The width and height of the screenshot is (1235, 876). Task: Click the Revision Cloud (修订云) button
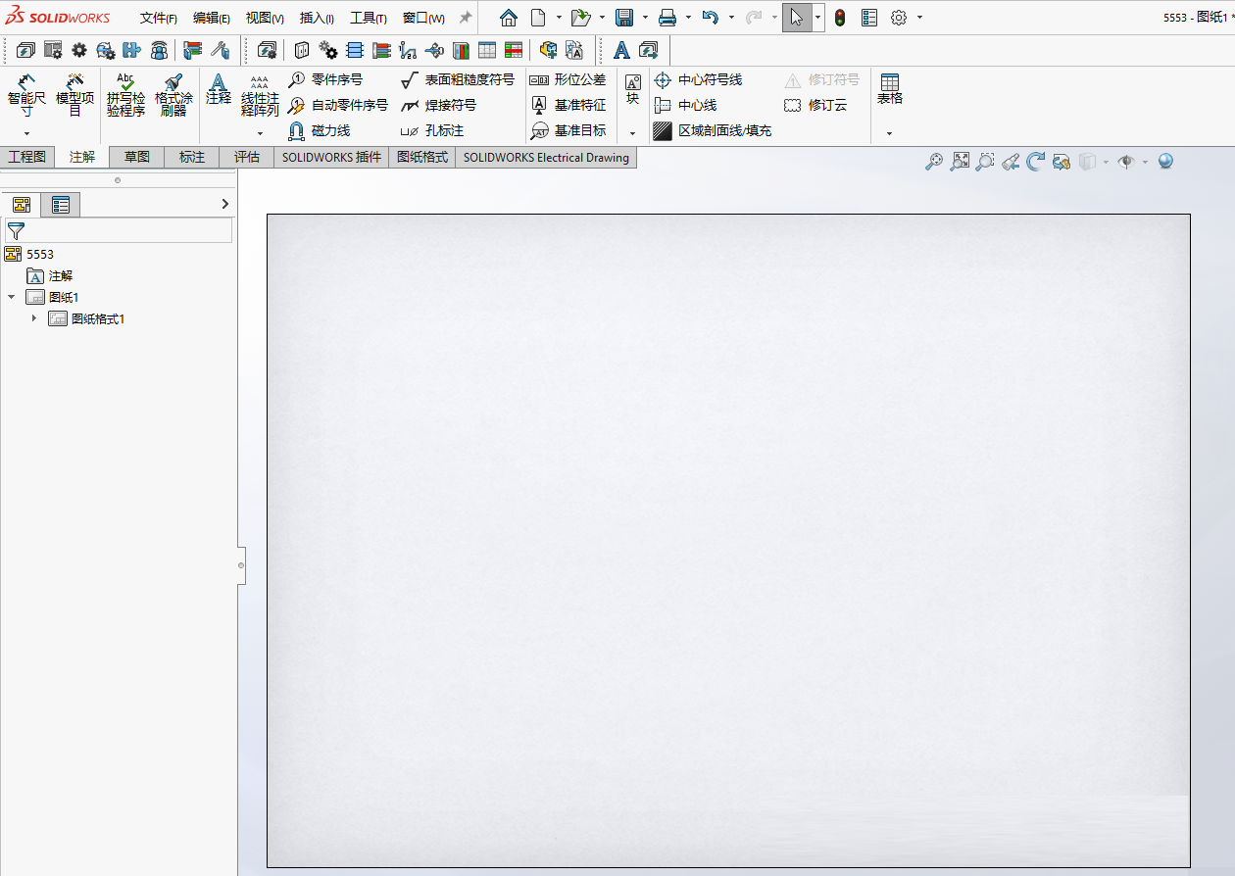click(x=815, y=105)
